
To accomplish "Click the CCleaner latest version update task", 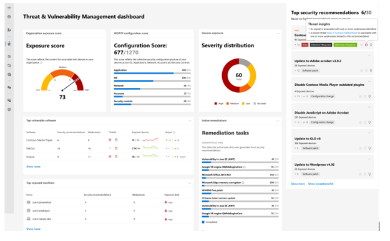I will point(240,199).
